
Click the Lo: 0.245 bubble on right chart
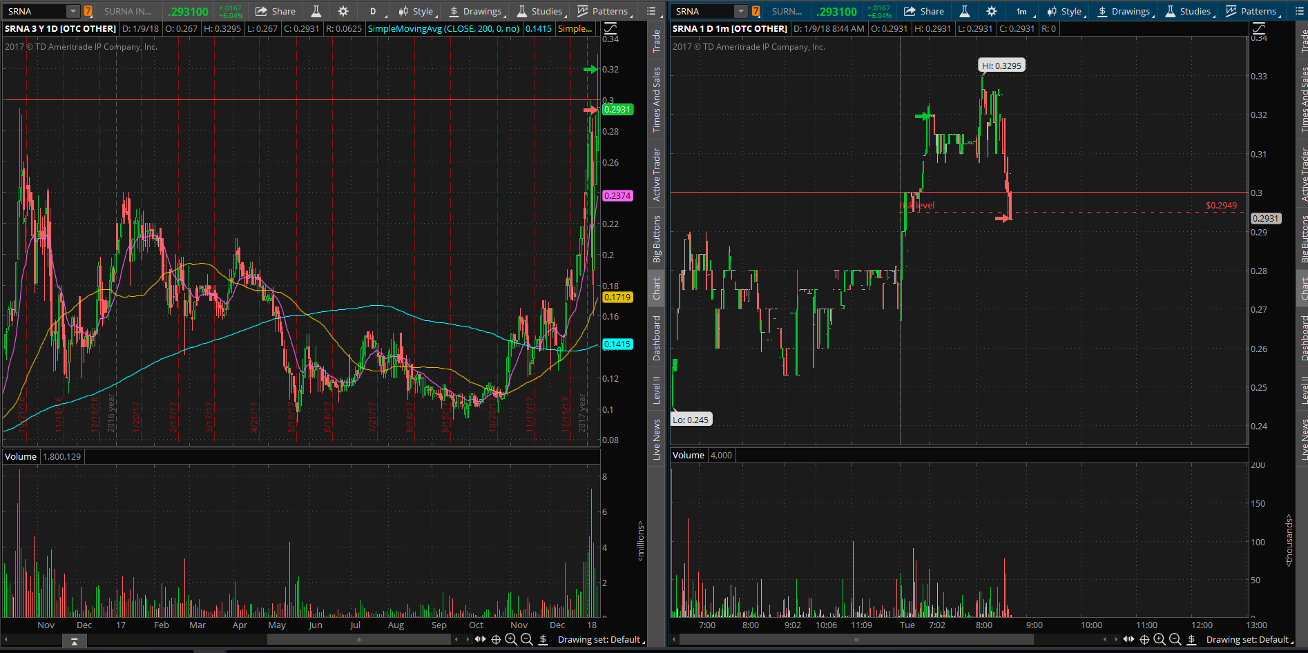pyautogui.click(x=691, y=420)
